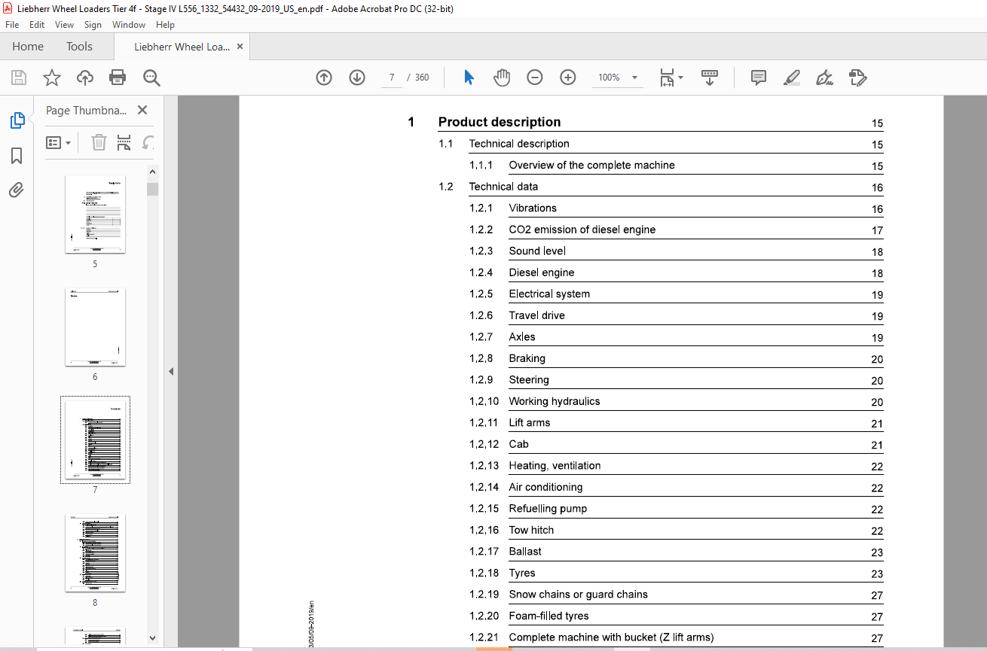The width and height of the screenshot is (987, 651).
Task: Print the document
Action: click(118, 78)
